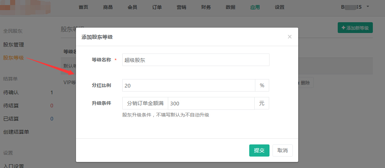
Task: Open the 首页 top menu
Action: click(83, 7)
